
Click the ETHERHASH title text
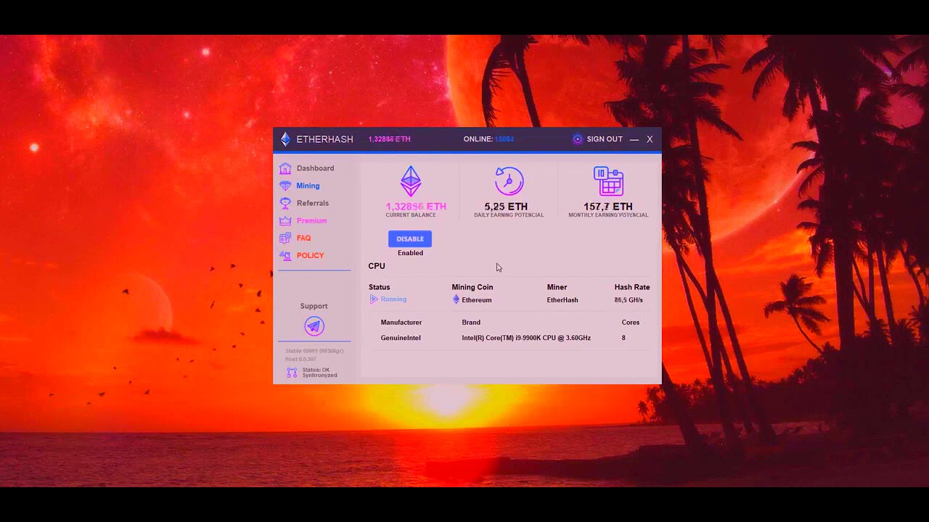(324, 139)
